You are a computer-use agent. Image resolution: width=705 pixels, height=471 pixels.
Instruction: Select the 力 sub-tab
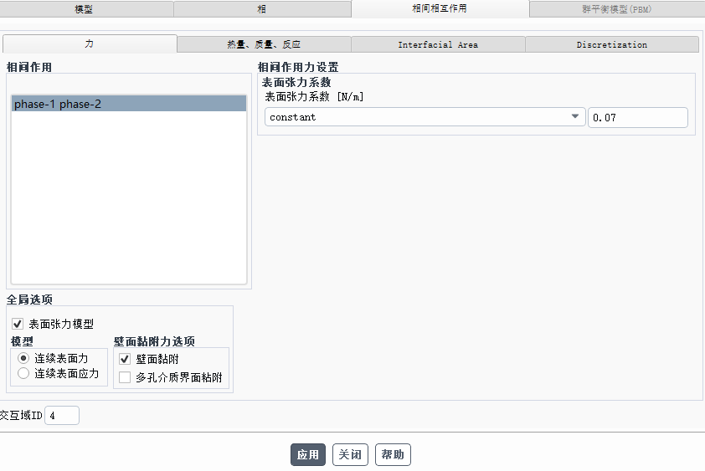90,44
